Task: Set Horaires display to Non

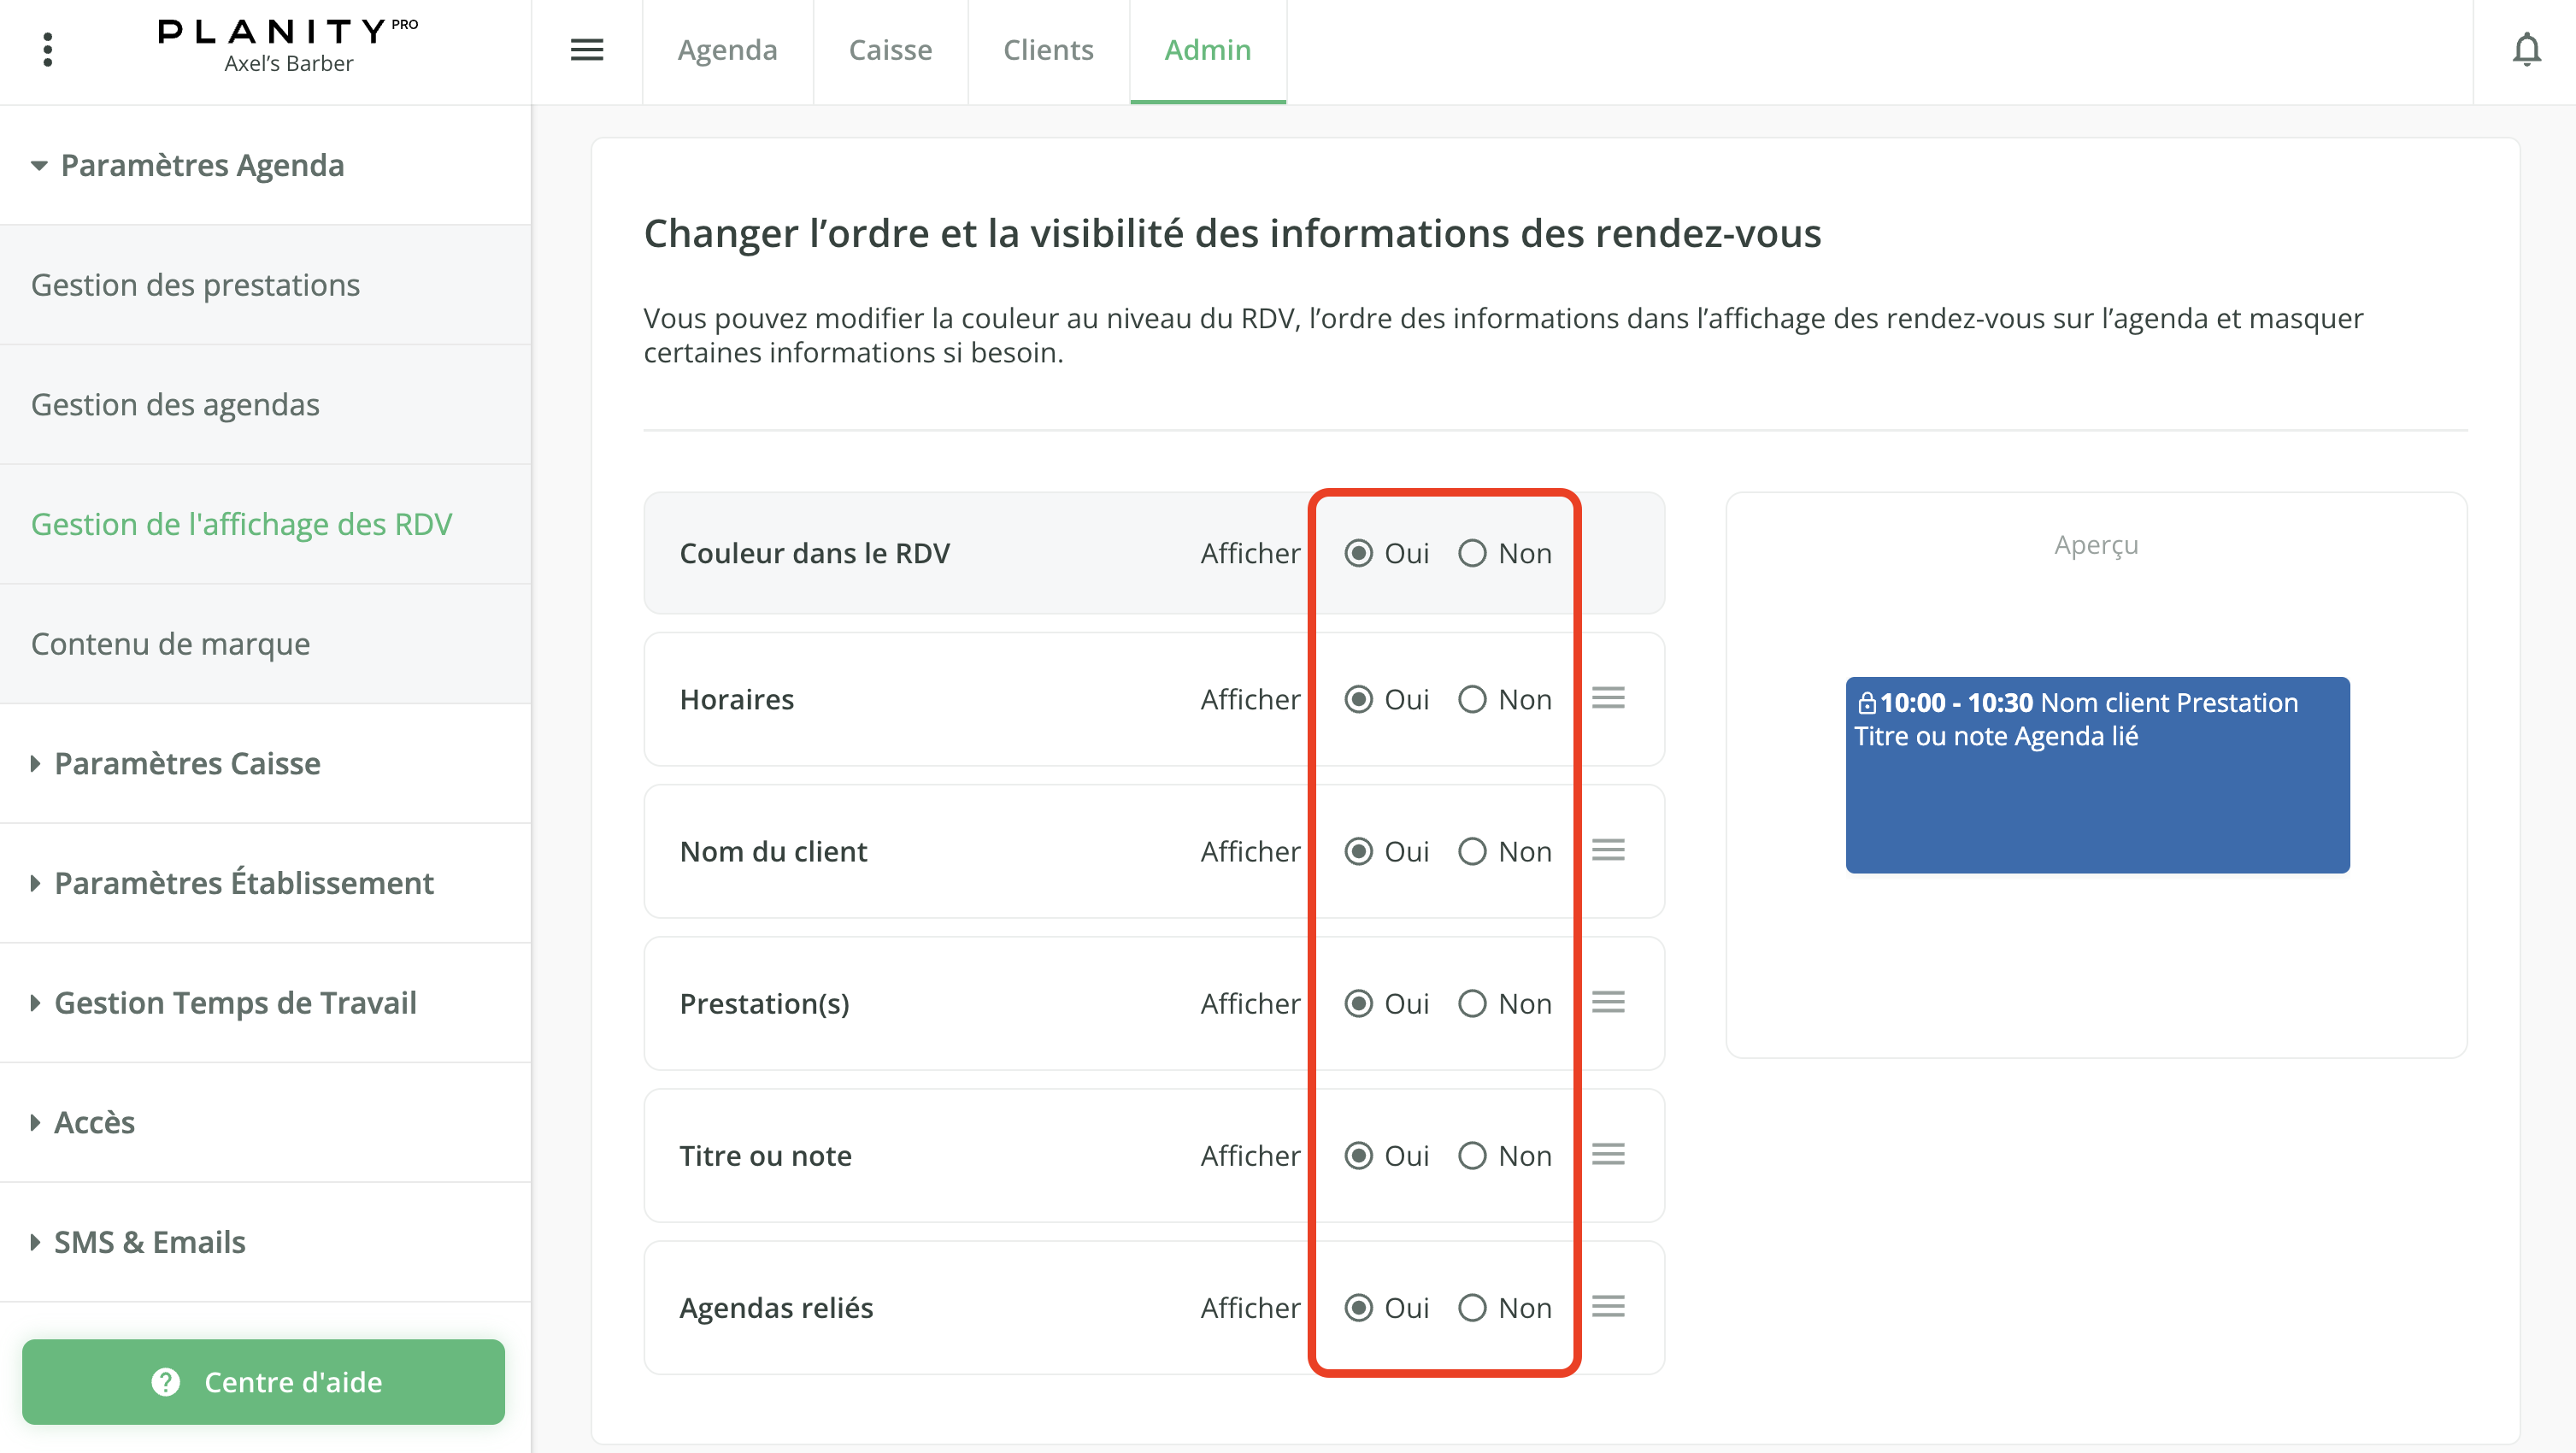Action: (x=1472, y=699)
